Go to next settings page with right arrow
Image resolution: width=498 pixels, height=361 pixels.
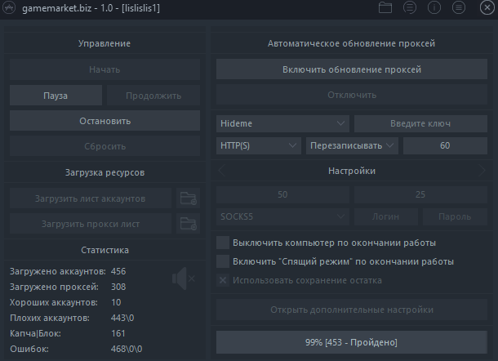point(482,171)
